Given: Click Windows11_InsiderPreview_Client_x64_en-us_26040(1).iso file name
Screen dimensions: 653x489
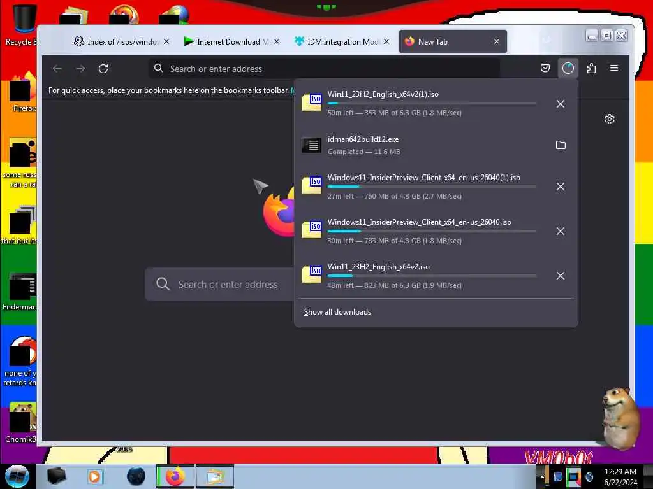Looking at the screenshot, I should (x=423, y=178).
